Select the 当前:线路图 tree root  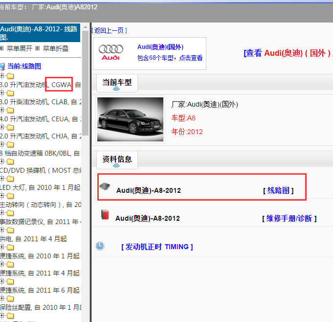[24, 67]
